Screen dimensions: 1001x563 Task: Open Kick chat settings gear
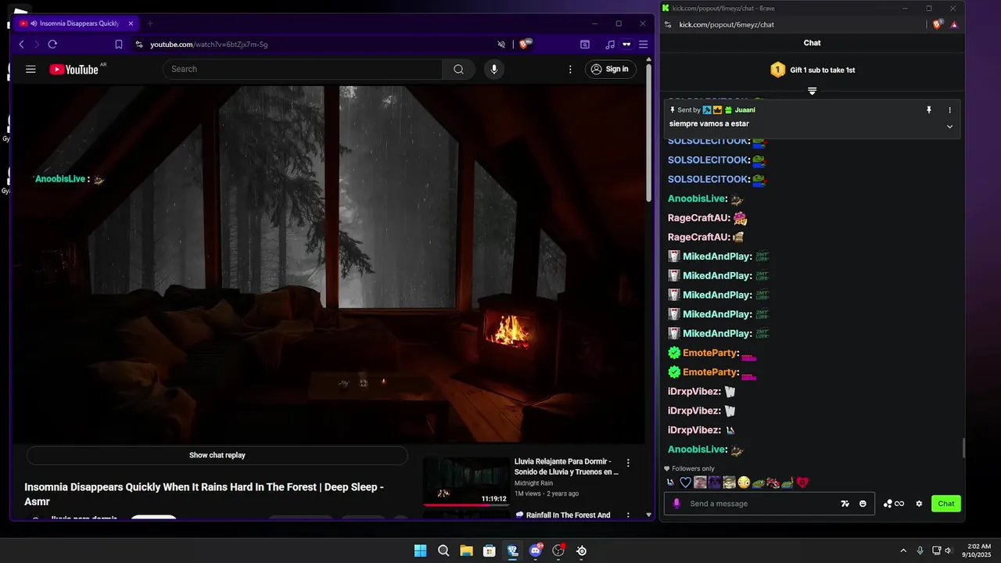click(919, 504)
